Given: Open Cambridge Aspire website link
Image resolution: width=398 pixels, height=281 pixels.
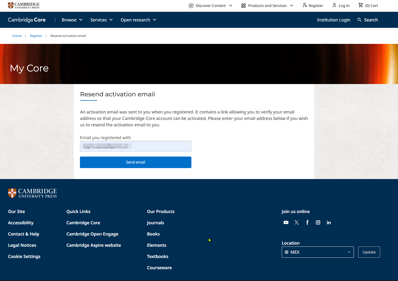Looking at the screenshot, I should pos(94,245).
